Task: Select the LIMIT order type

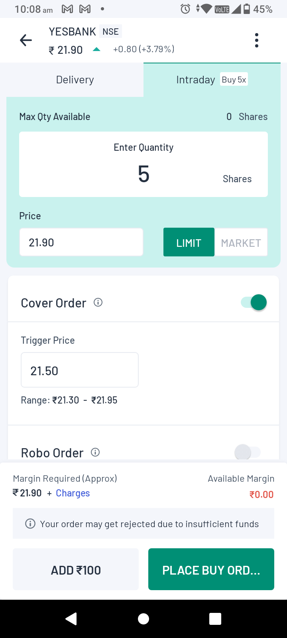Action: 189,242
